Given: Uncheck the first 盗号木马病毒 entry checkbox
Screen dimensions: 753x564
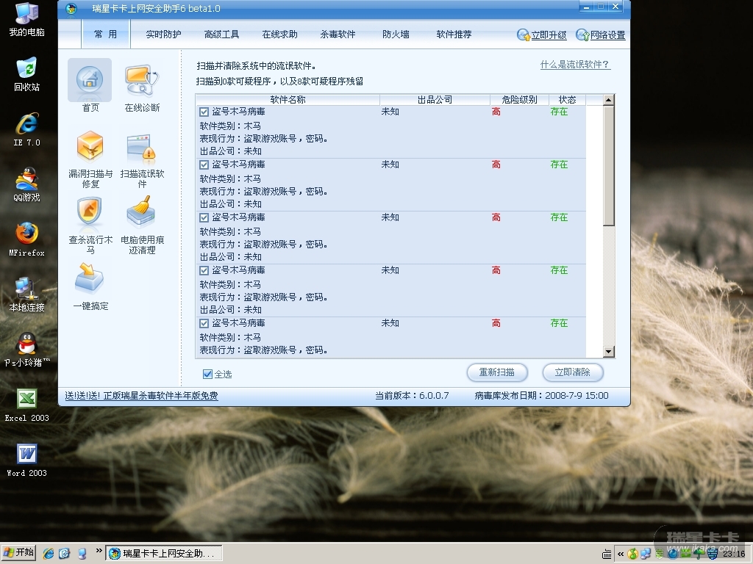Looking at the screenshot, I should pyautogui.click(x=204, y=112).
